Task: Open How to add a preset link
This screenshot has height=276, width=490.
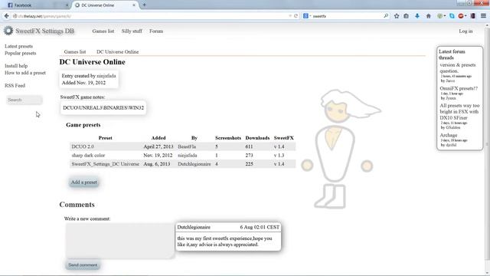Action: pyautogui.click(x=25, y=73)
